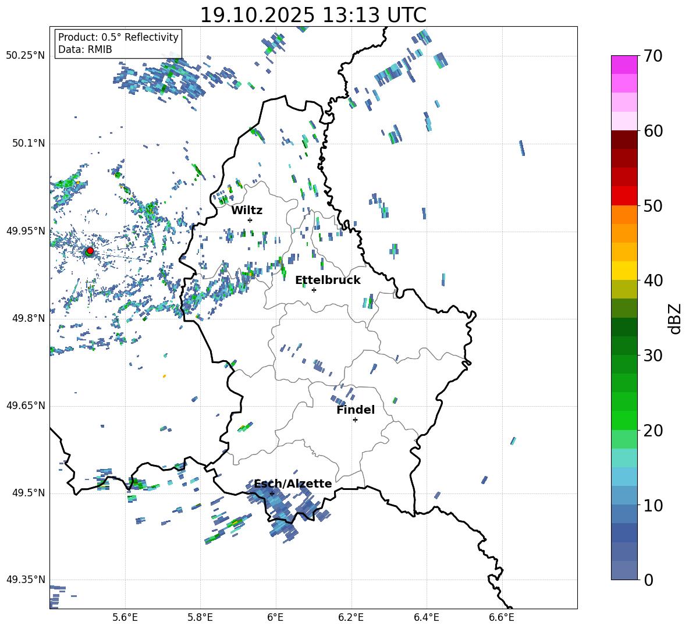Click the 49.65°N latitude label
Image resolution: width=689 pixels, height=629 pixels.
point(26,406)
